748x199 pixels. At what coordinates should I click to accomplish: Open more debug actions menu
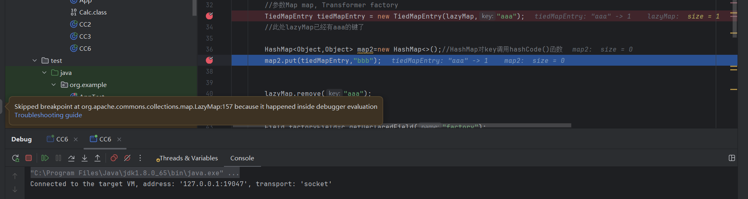click(140, 158)
